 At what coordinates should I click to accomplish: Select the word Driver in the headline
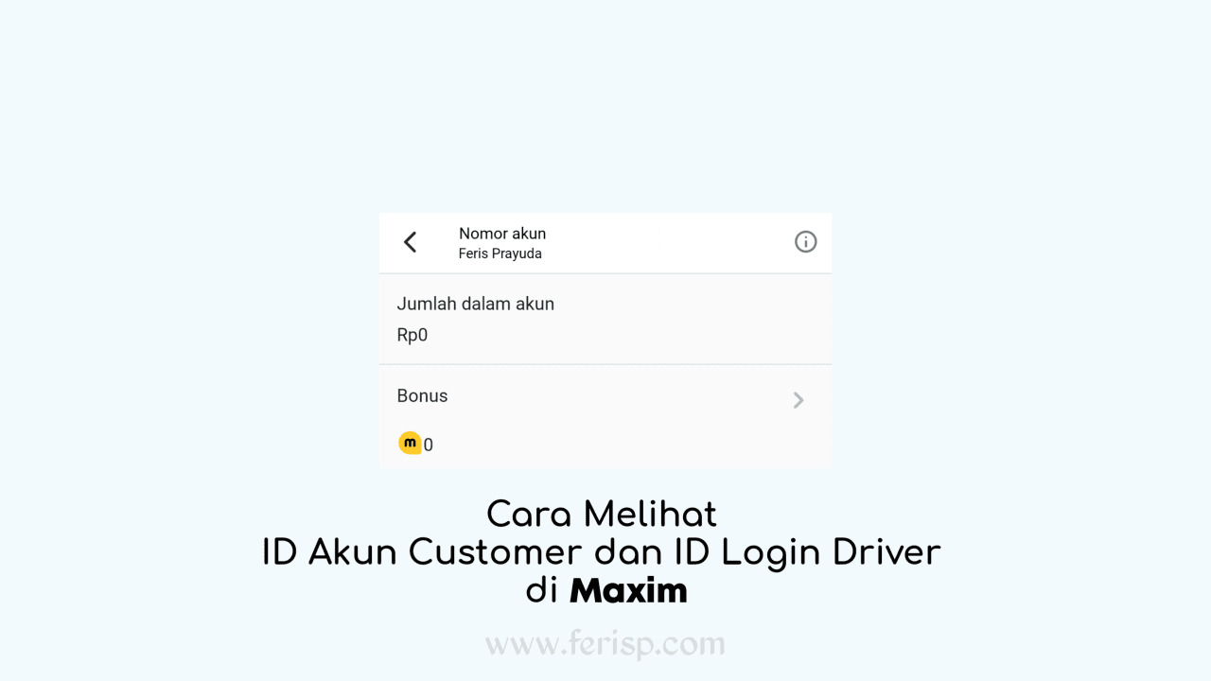886,552
